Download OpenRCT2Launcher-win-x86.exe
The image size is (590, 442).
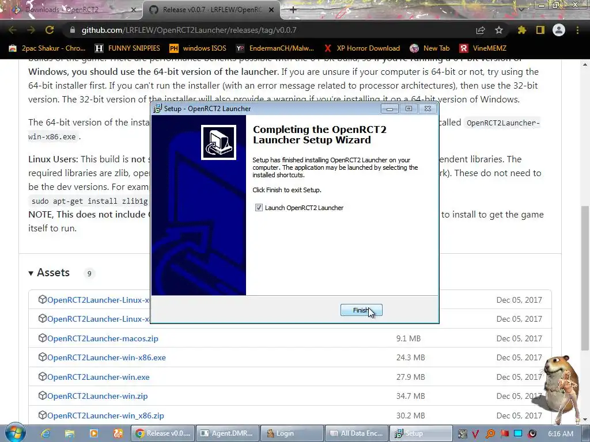point(106,357)
